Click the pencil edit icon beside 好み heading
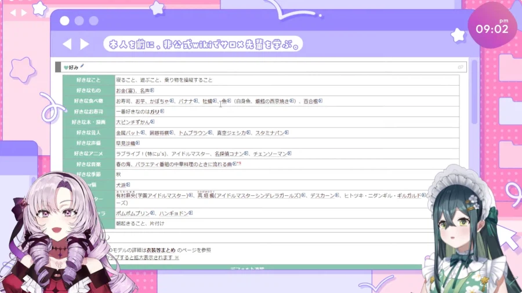This screenshot has width=522, height=293. coord(82,67)
